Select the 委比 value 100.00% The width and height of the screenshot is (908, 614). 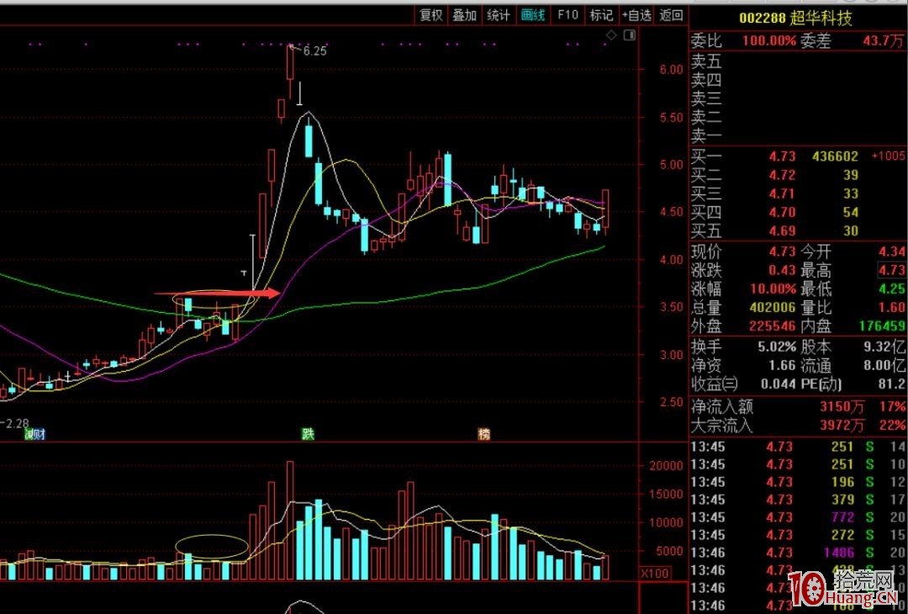coord(769,40)
